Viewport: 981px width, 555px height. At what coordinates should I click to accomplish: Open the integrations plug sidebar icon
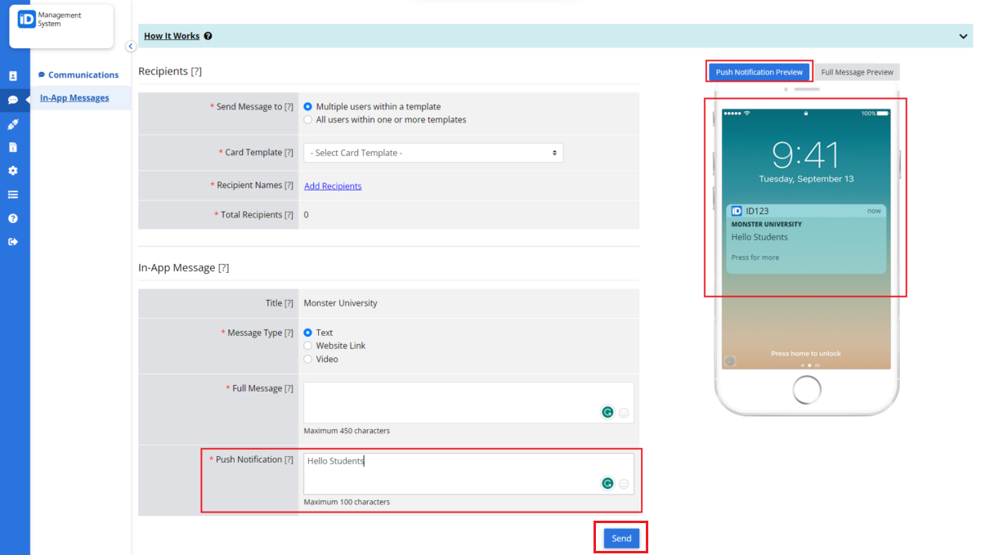13,124
